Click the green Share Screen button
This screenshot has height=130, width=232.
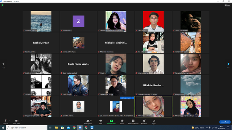[111, 122]
